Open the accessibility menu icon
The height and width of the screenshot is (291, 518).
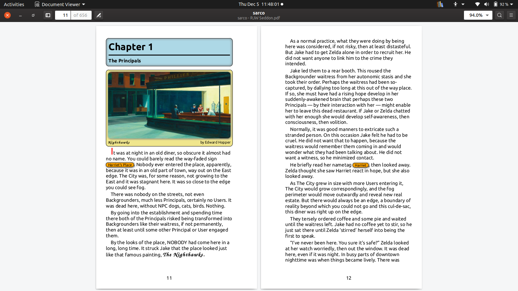tap(456, 4)
